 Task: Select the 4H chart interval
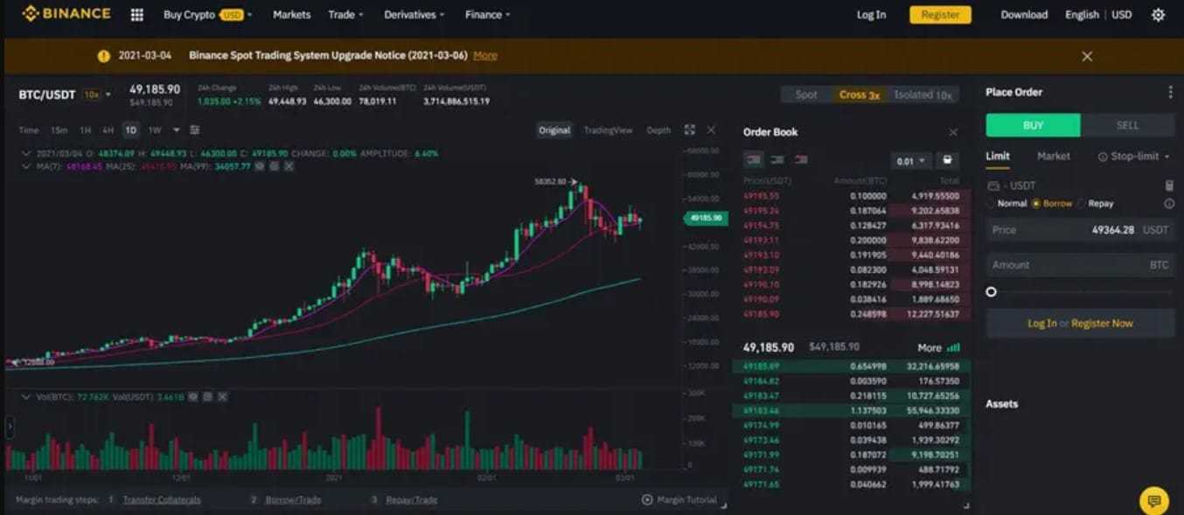(x=108, y=130)
